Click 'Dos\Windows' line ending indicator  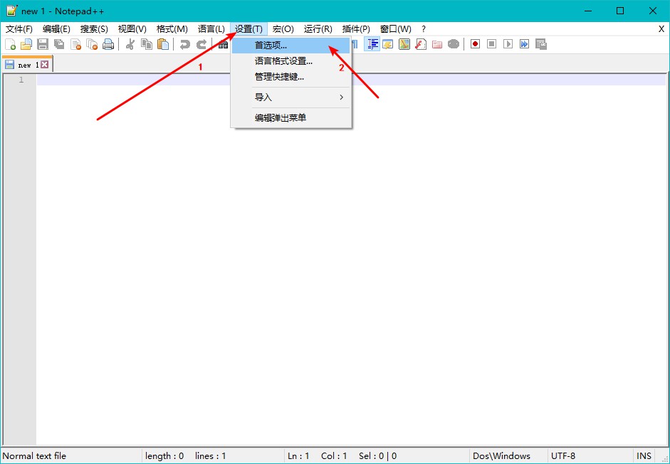tap(502, 456)
